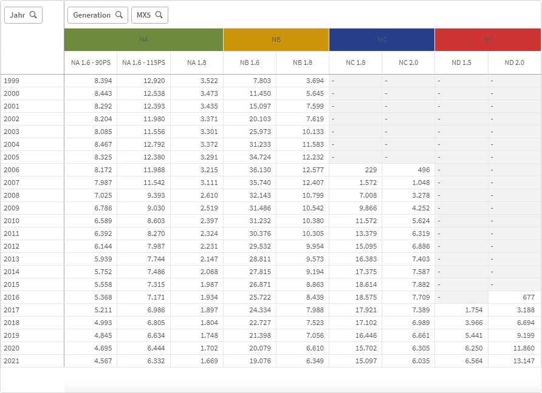Open the Generation dimension filter
This screenshot has width=542, height=393.
pyautogui.click(x=92, y=15)
